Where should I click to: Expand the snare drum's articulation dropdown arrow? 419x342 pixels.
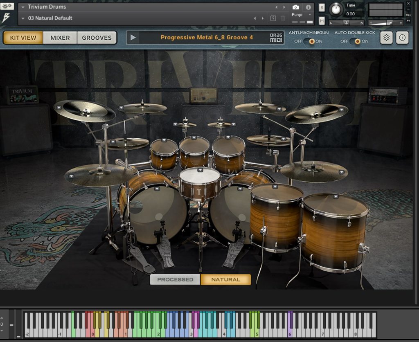200,170
